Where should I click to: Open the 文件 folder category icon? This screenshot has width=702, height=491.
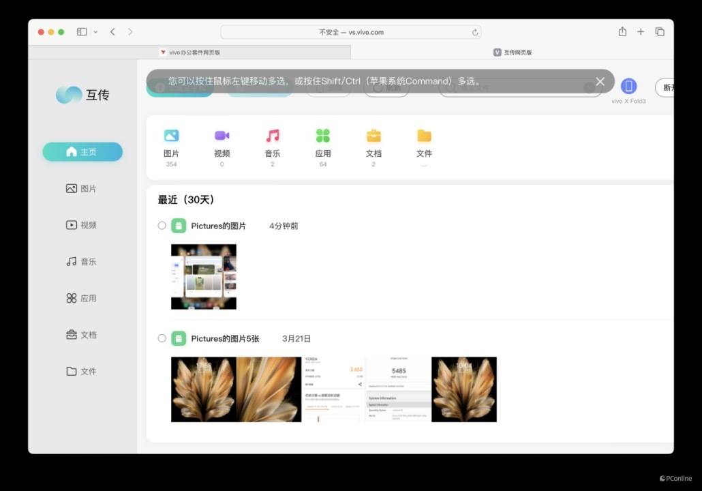pyautogui.click(x=424, y=136)
